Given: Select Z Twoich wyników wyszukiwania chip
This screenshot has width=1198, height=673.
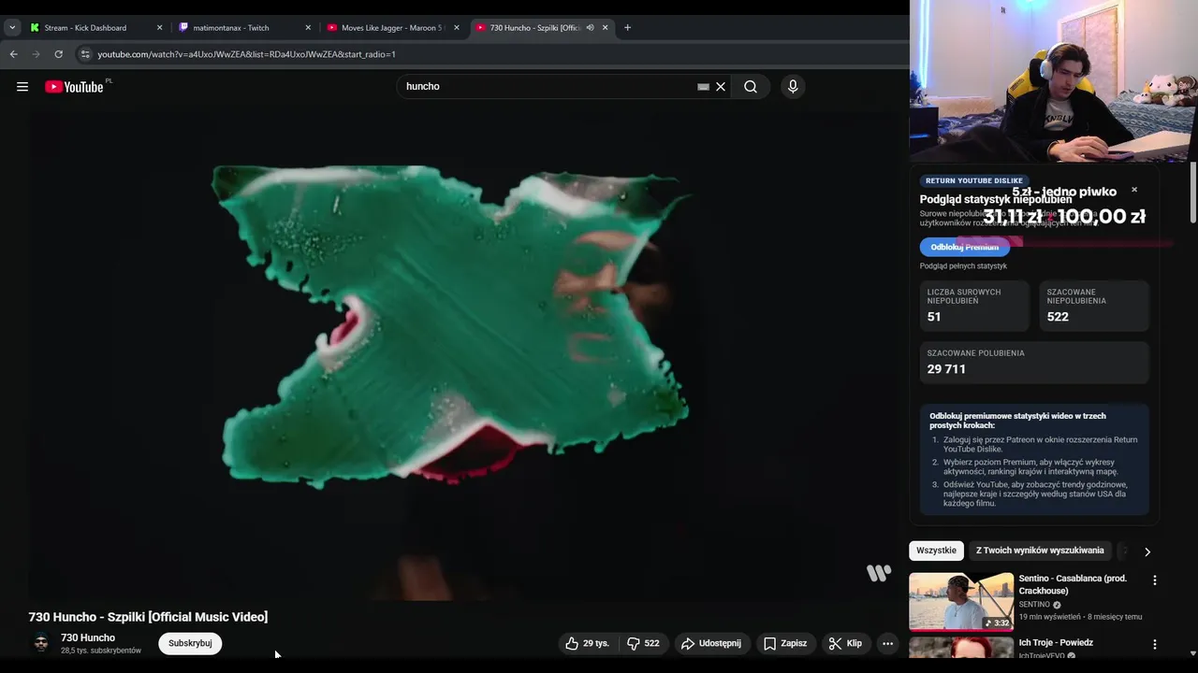Looking at the screenshot, I should click(1040, 551).
